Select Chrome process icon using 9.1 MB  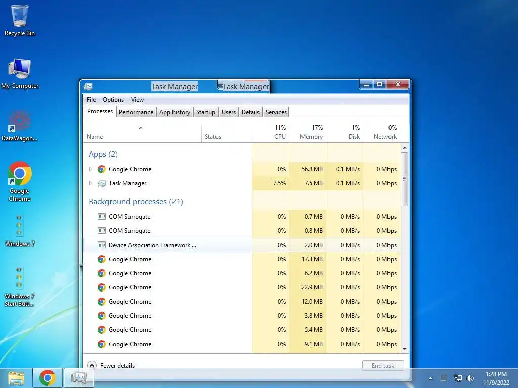101,344
